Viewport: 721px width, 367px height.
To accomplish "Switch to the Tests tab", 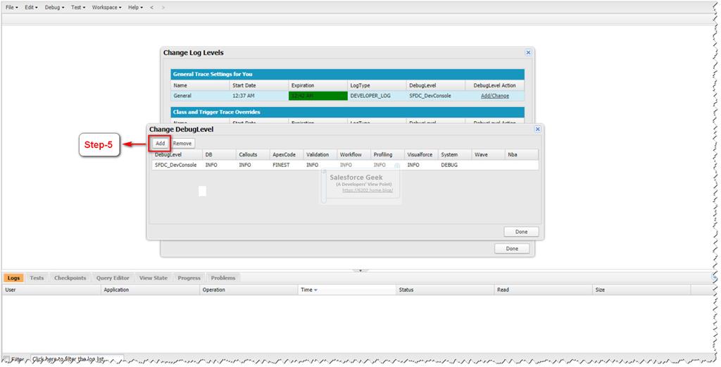I will pyautogui.click(x=37, y=278).
